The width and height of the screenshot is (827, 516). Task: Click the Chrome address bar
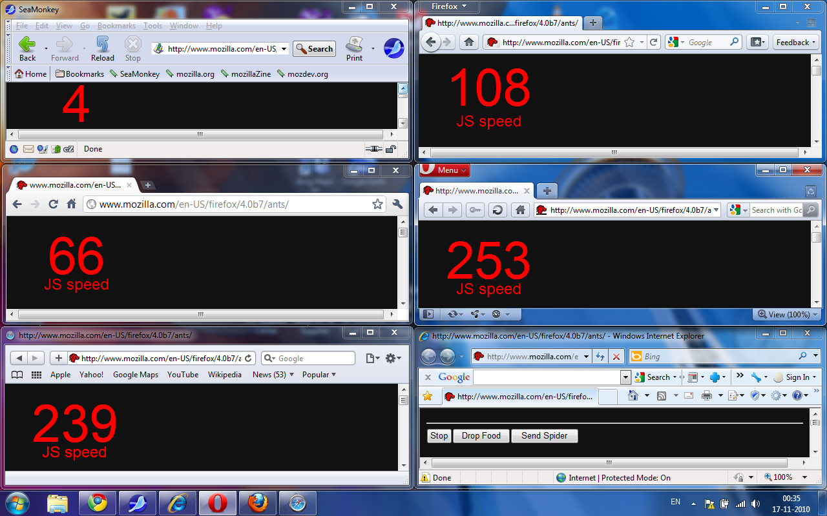tap(235, 204)
